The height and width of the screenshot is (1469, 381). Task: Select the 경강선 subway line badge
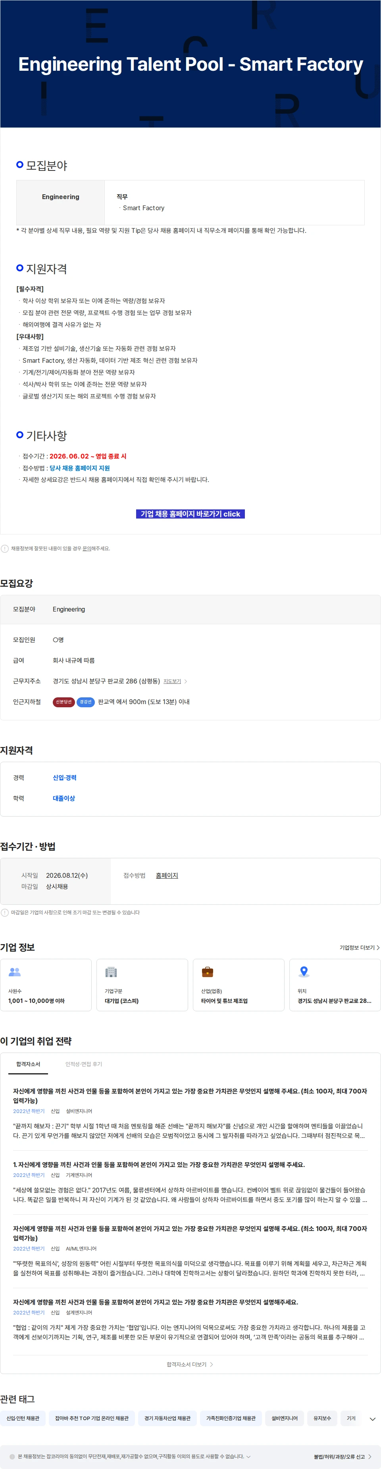coord(85,702)
